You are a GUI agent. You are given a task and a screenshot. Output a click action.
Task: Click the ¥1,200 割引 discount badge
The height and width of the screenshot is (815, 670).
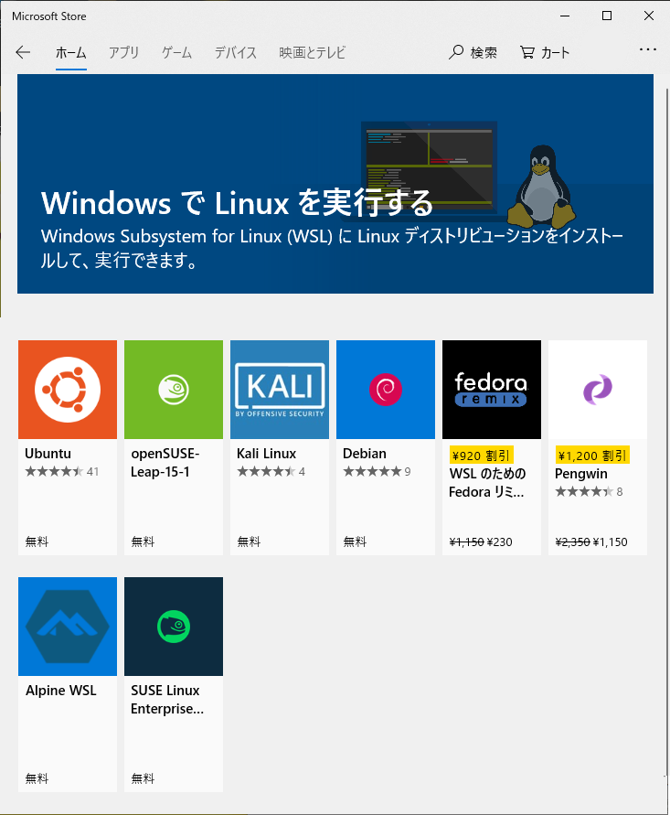tap(592, 456)
